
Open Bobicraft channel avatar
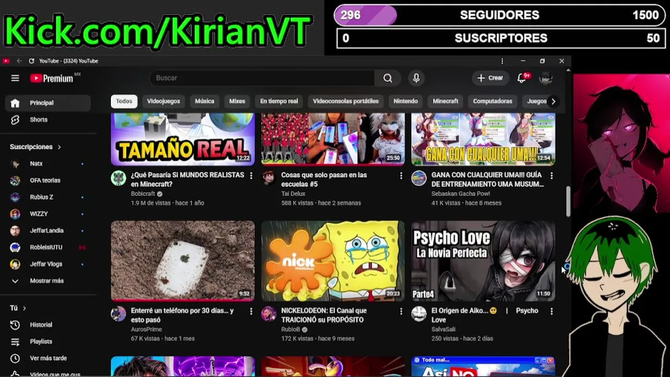point(118,178)
